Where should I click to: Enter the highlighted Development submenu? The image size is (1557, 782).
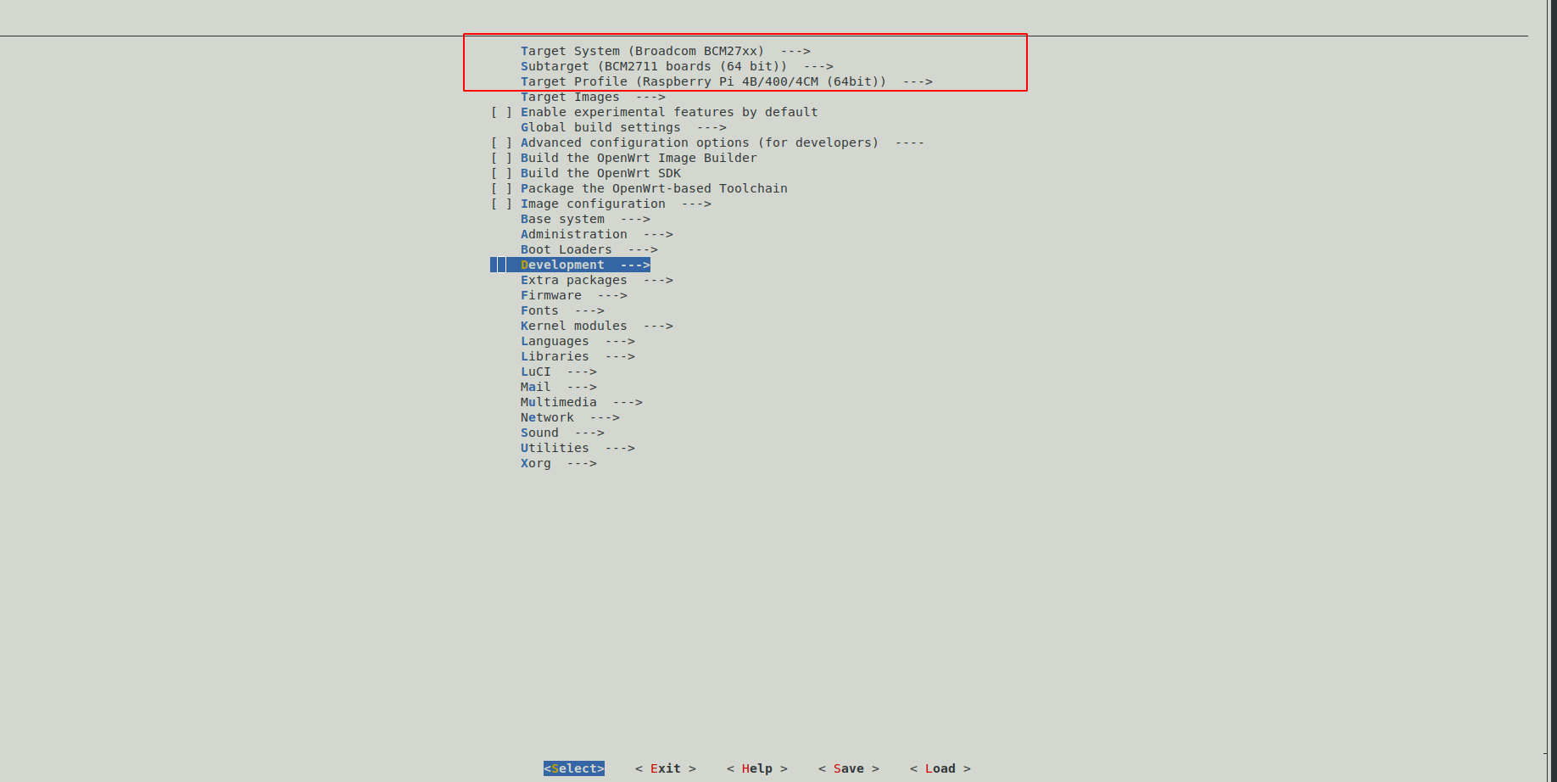(x=562, y=264)
